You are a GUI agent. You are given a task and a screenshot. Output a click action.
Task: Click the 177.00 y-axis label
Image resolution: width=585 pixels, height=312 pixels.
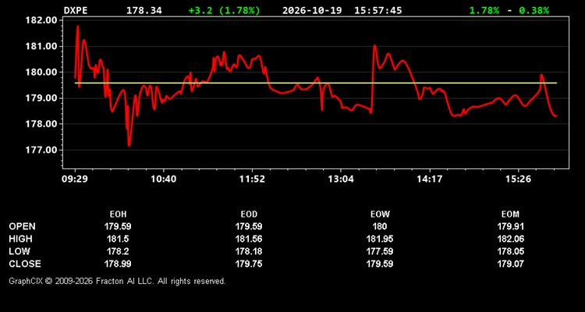41,150
